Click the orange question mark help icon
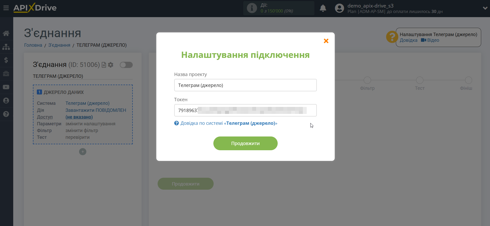490x226 pixels. pyautogui.click(x=392, y=37)
